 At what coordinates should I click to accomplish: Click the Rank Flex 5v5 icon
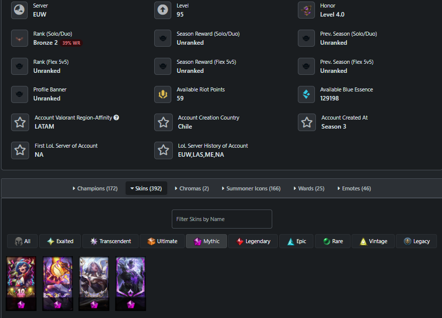[20, 66]
